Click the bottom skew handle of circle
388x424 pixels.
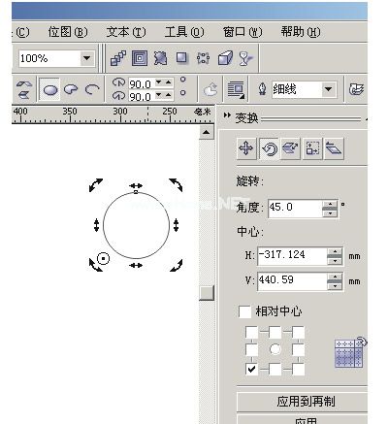136,266
